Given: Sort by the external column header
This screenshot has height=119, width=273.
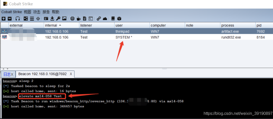Looking at the screenshot, I should point(26,25).
